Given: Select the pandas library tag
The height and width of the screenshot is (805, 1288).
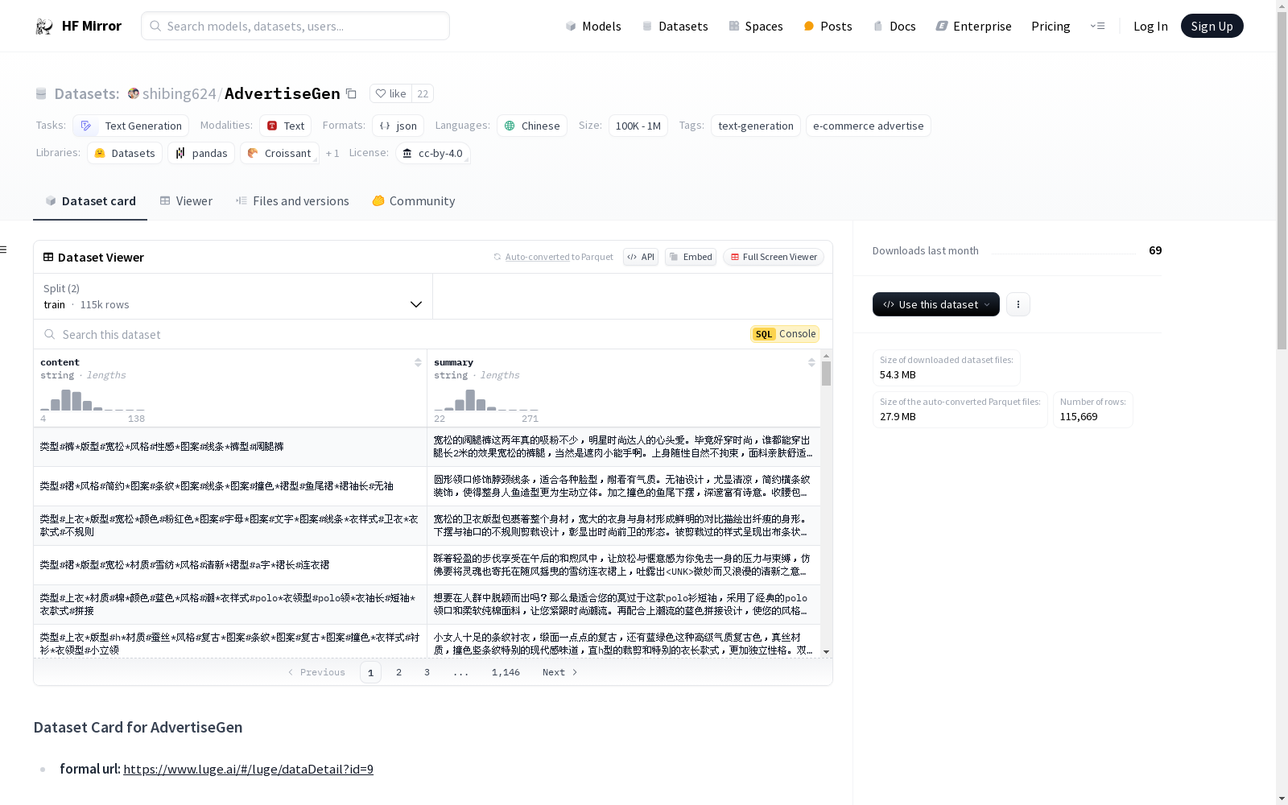Looking at the screenshot, I should point(201,153).
